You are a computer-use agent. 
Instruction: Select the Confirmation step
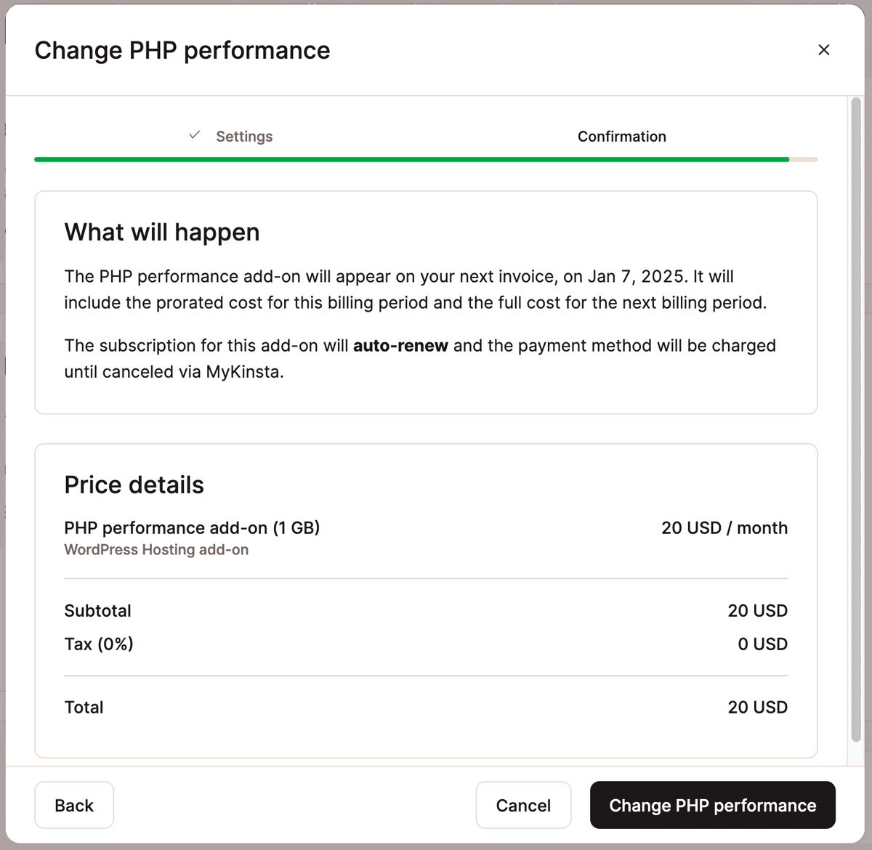(x=622, y=136)
